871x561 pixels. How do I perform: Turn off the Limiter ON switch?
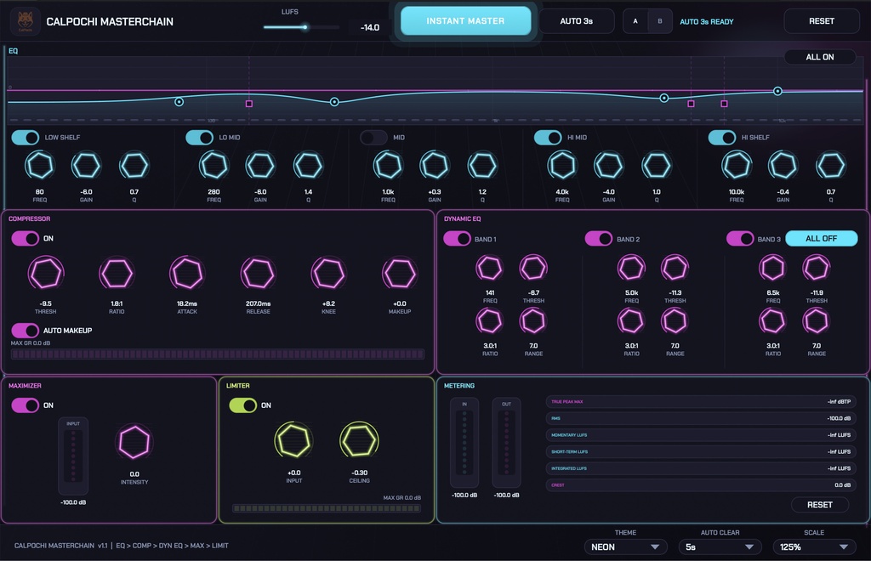pyautogui.click(x=242, y=405)
